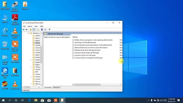Expand the Internet tree folder
The width and height of the screenshot is (183, 103).
tap(31, 77)
